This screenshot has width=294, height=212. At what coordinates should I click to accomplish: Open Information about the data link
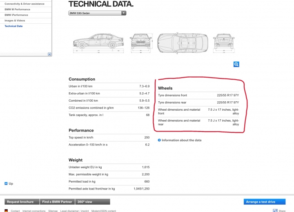tap(181, 140)
